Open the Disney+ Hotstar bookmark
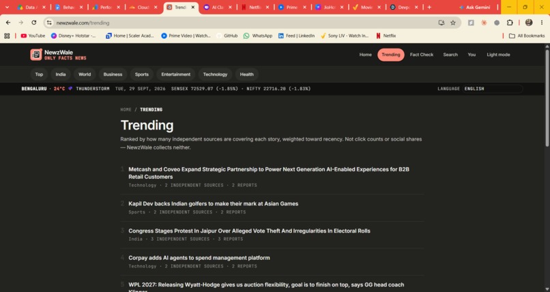Screen dimensions: 550x292 74,35
